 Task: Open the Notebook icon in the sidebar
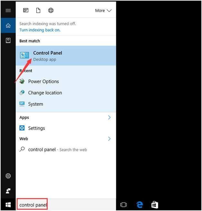(x=8, y=41)
